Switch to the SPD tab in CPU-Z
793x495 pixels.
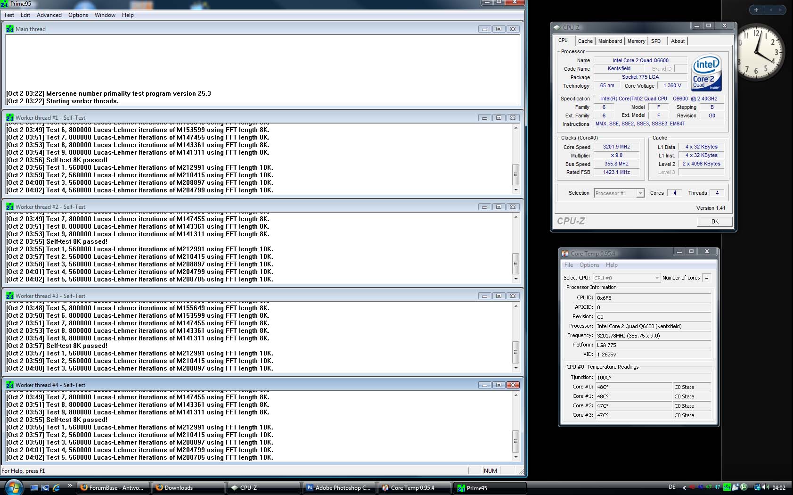(x=656, y=41)
